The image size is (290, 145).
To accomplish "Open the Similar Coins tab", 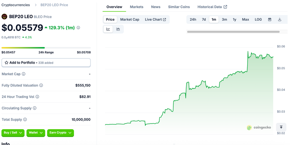I will click(x=179, y=7).
